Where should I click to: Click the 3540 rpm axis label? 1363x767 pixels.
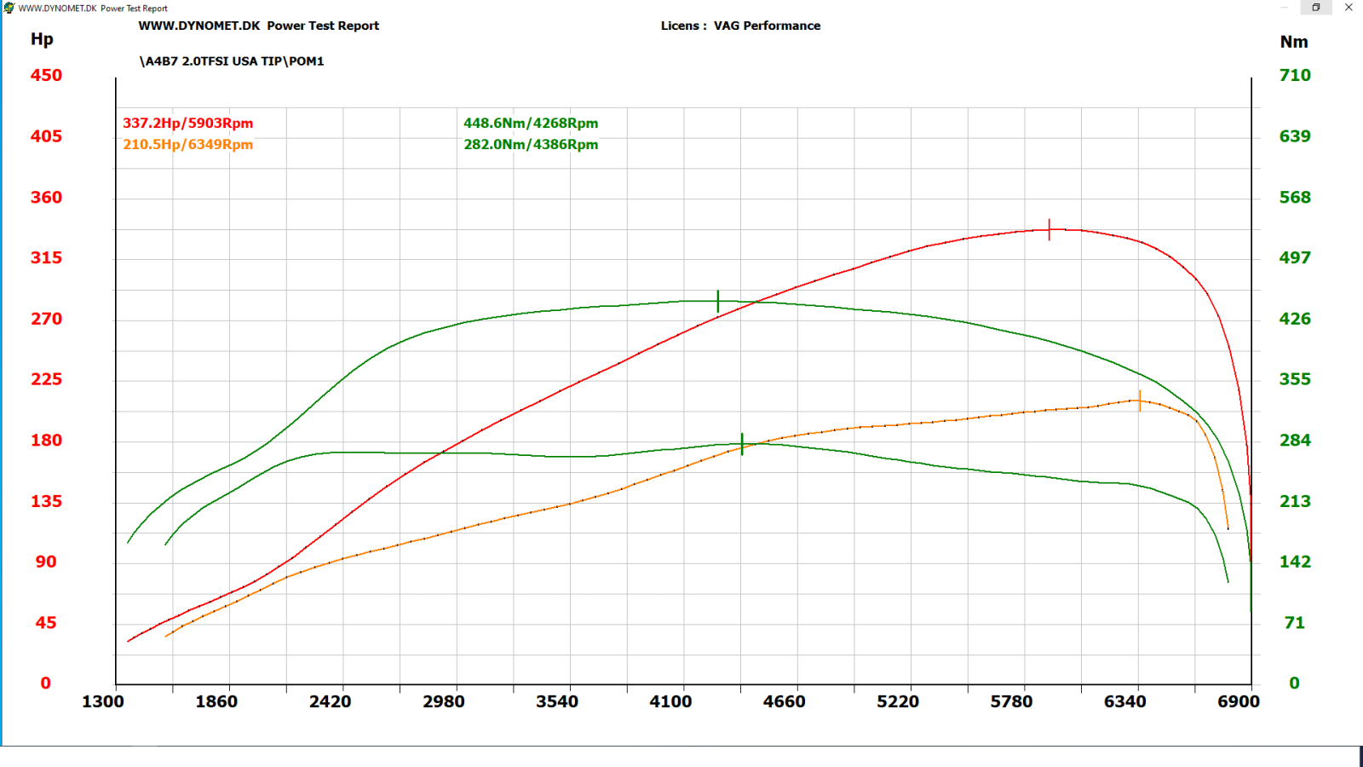pos(557,701)
